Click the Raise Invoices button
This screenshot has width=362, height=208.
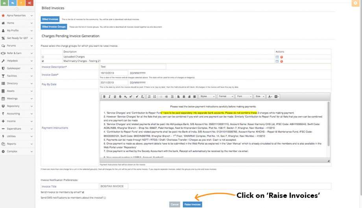(x=192, y=204)
